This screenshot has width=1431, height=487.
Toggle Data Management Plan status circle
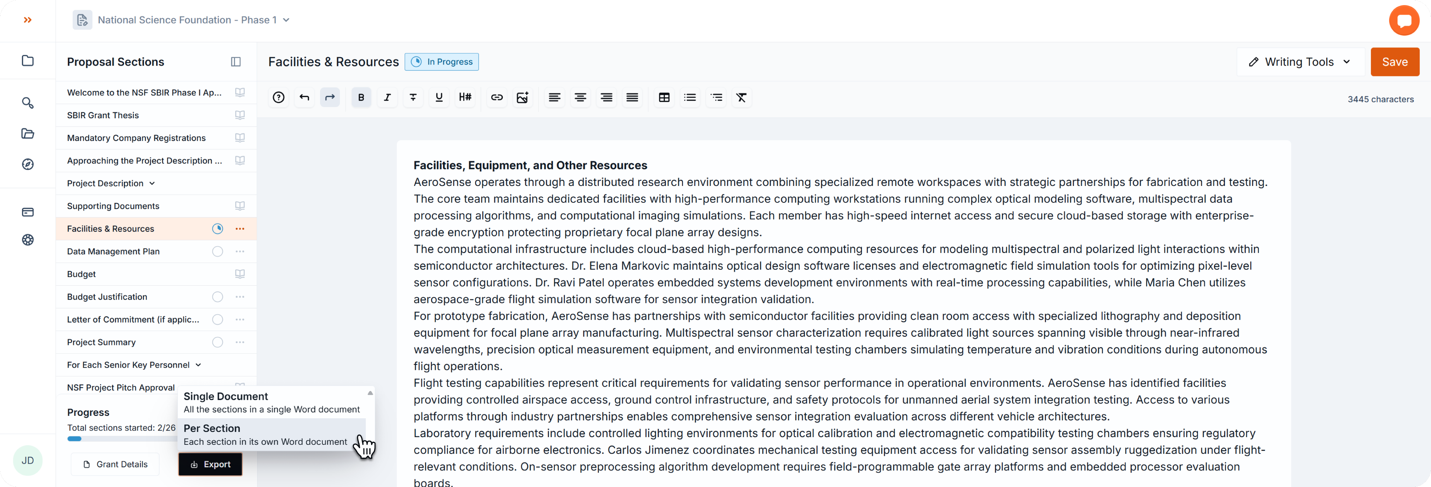217,251
